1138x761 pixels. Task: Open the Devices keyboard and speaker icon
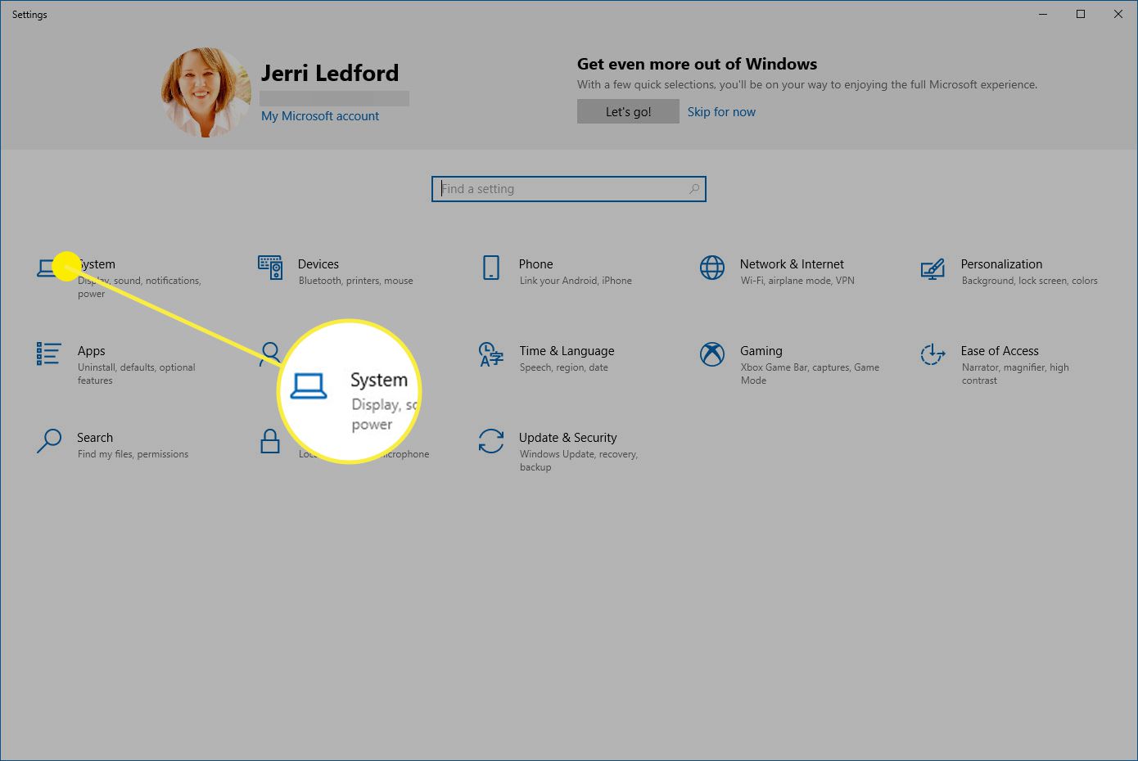[270, 268]
